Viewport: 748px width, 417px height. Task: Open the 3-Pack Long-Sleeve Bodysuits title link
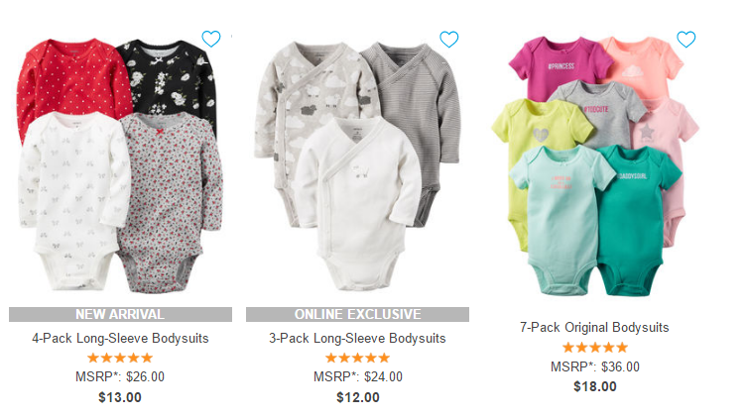click(x=357, y=339)
